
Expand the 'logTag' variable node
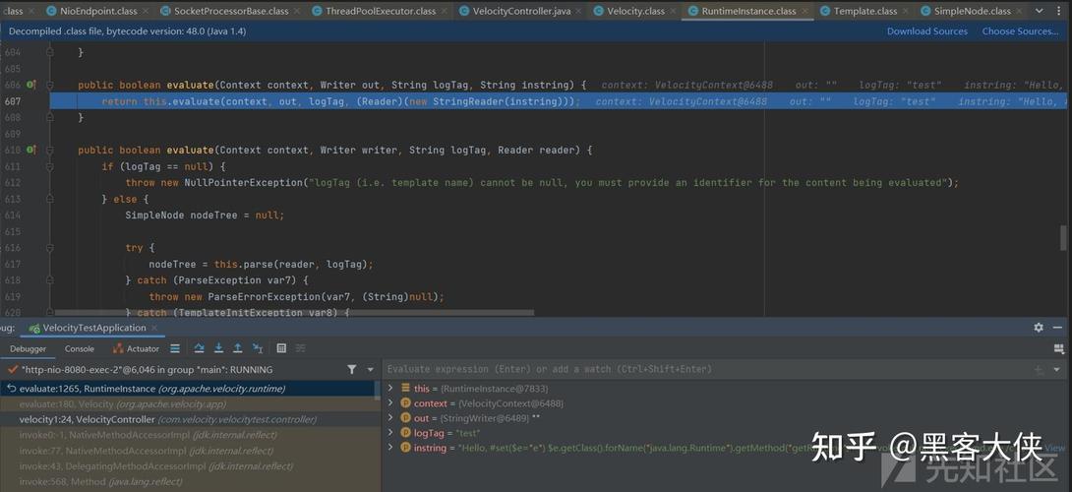390,432
